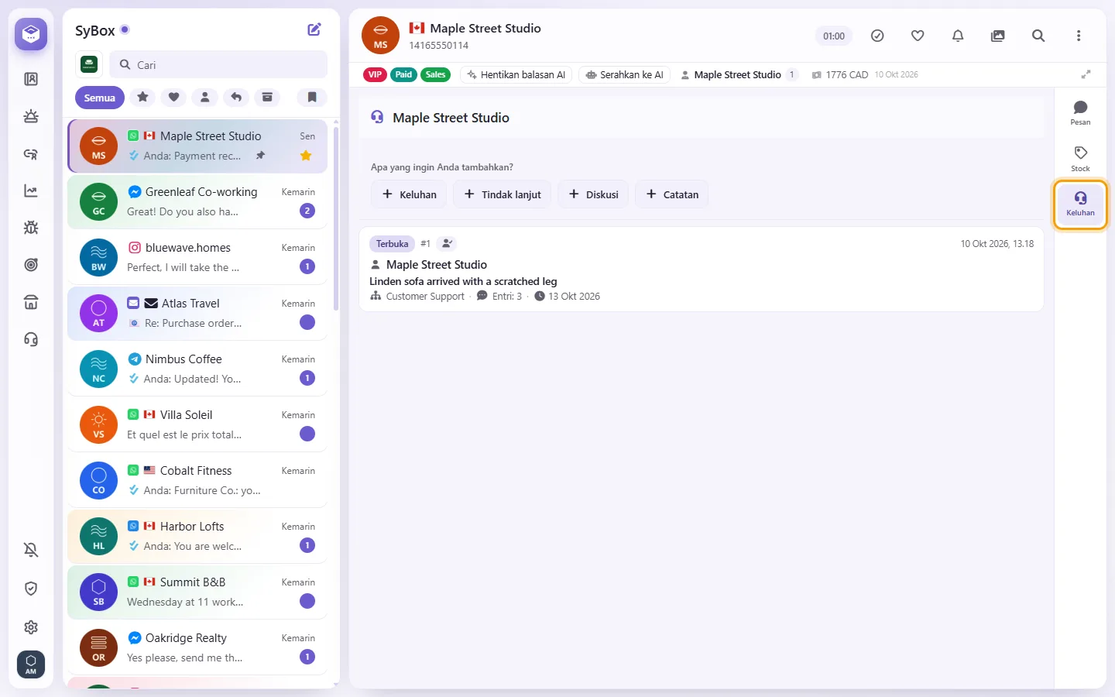Click the Maple Street Studio MS avatar in header

tap(380, 36)
